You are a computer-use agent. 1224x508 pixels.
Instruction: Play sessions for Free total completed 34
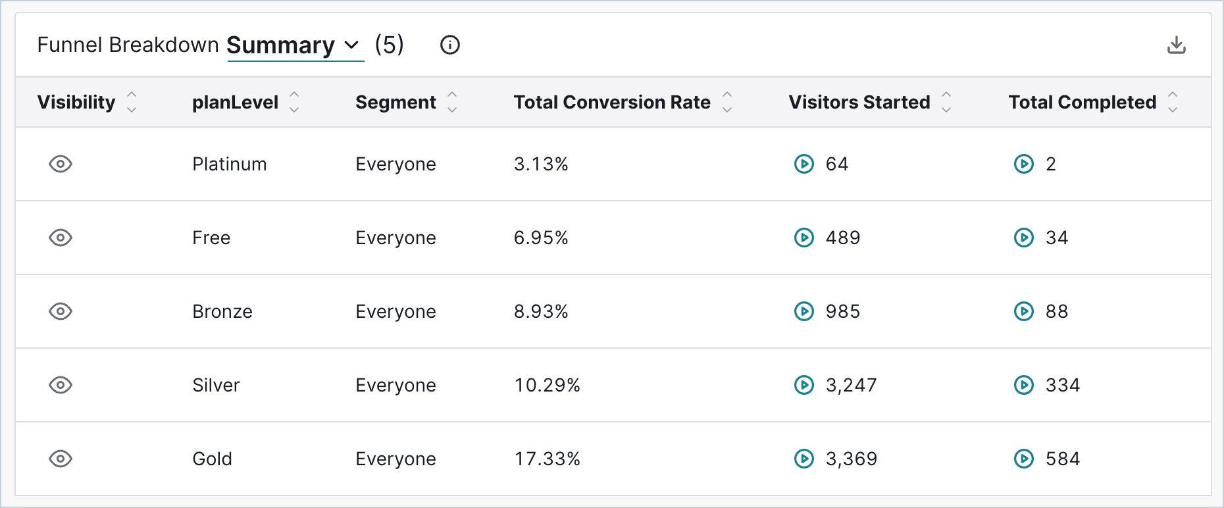coord(1024,238)
